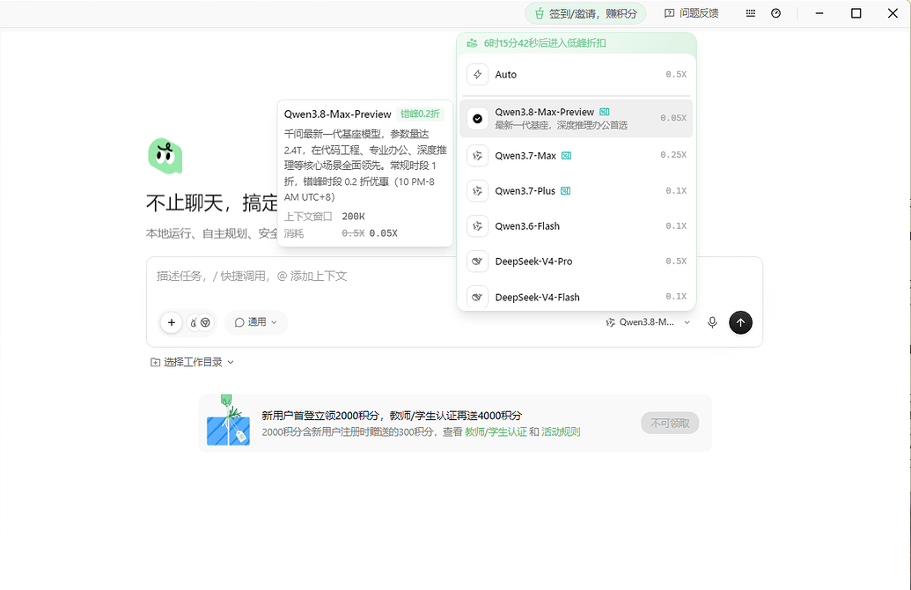Open the usage gauge icon in title bar
911x590 pixels.
[x=775, y=13]
